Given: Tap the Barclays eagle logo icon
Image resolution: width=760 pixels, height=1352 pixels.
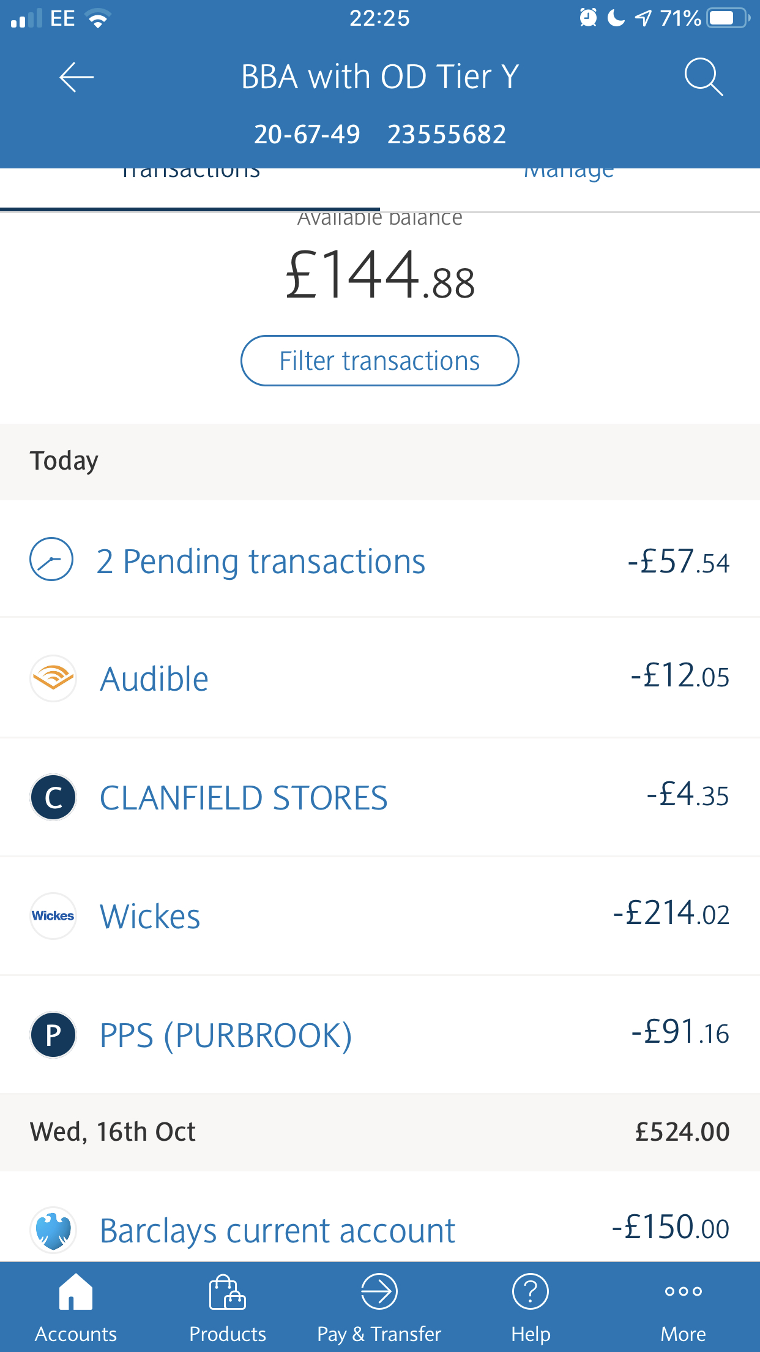Looking at the screenshot, I should [53, 1229].
